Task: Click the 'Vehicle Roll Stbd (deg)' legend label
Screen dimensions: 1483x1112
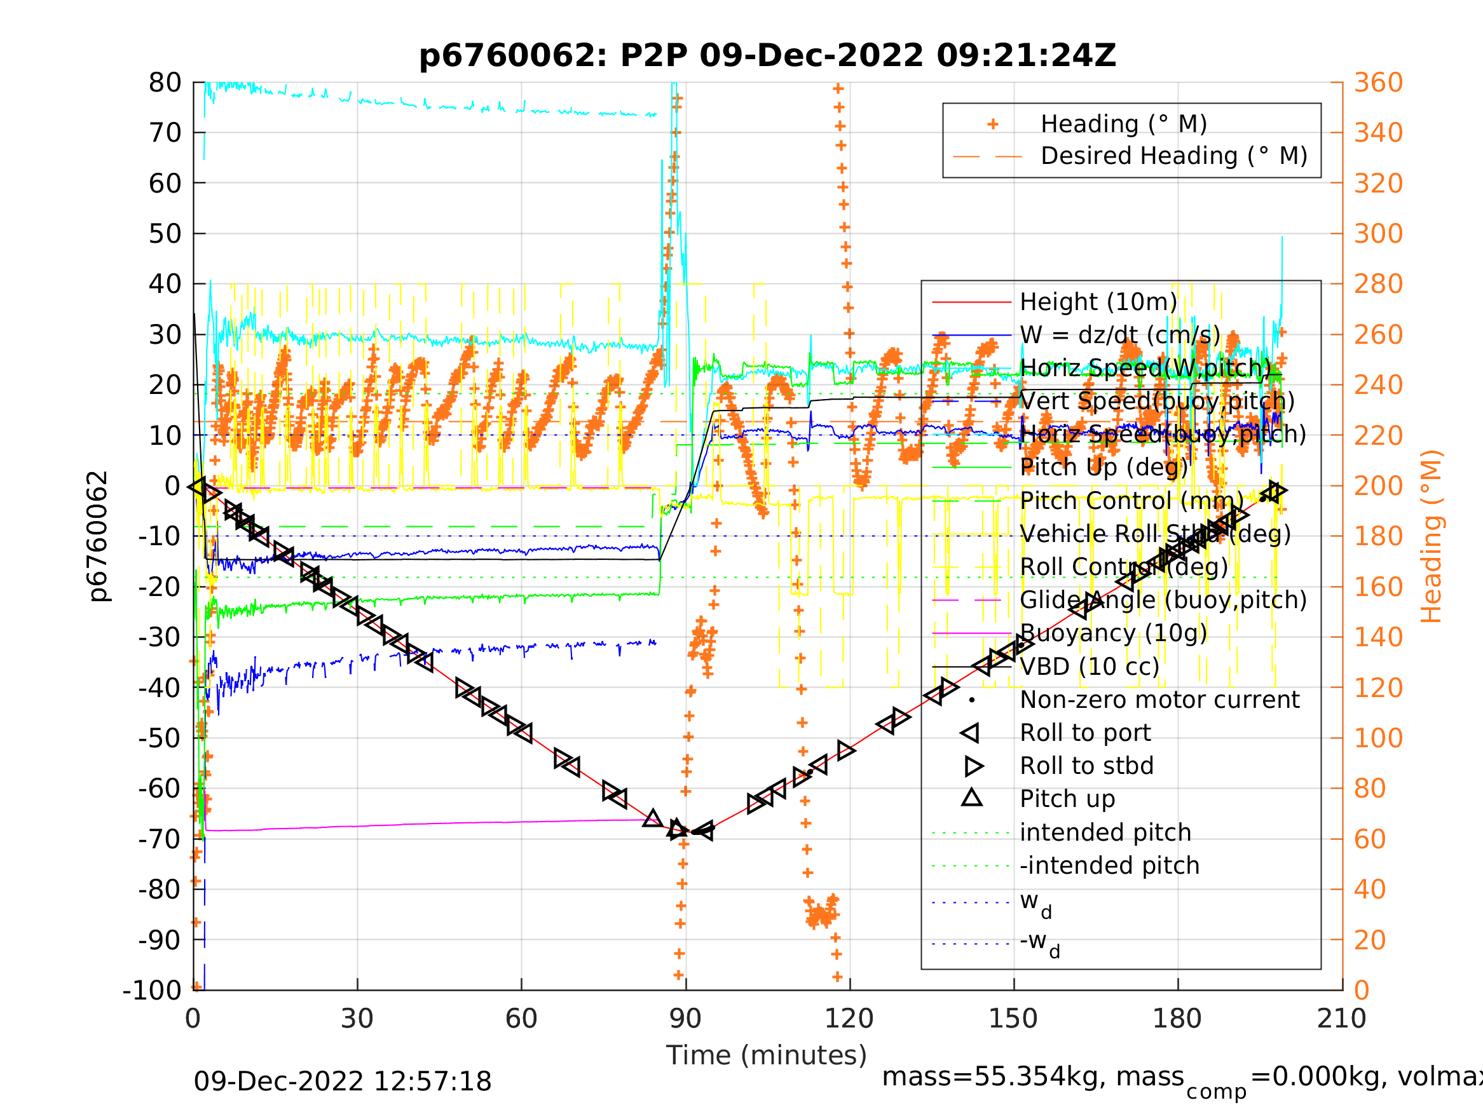Action: [1155, 534]
